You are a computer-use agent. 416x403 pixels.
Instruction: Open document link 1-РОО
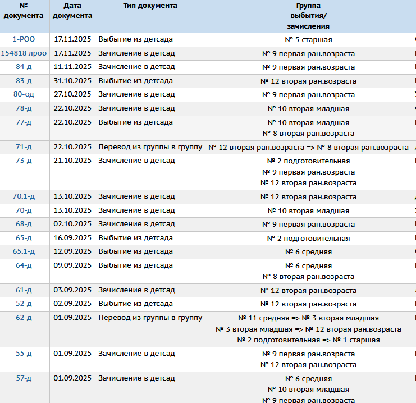click(24, 40)
